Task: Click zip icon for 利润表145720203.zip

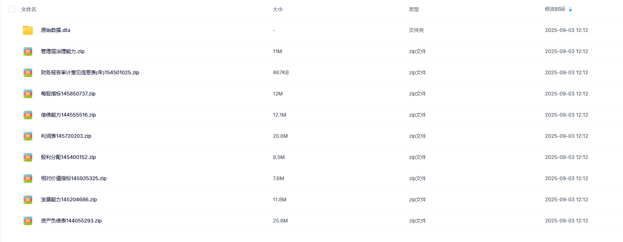Action: [28, 136]
